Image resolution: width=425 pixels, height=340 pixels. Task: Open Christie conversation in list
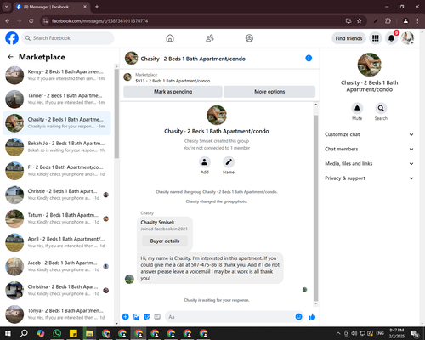[57, 195]
